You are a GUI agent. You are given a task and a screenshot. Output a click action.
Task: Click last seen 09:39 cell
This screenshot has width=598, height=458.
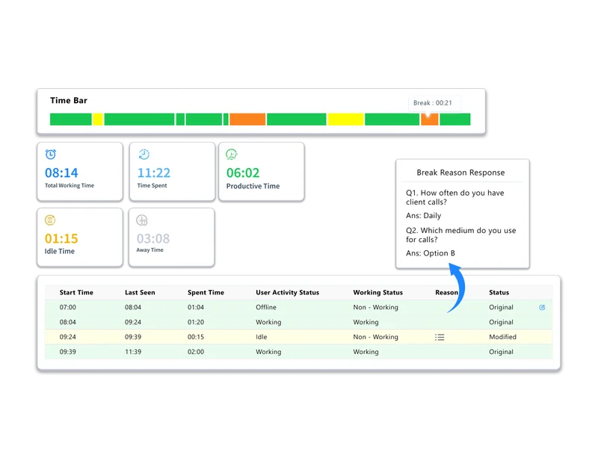click(133, 337)
